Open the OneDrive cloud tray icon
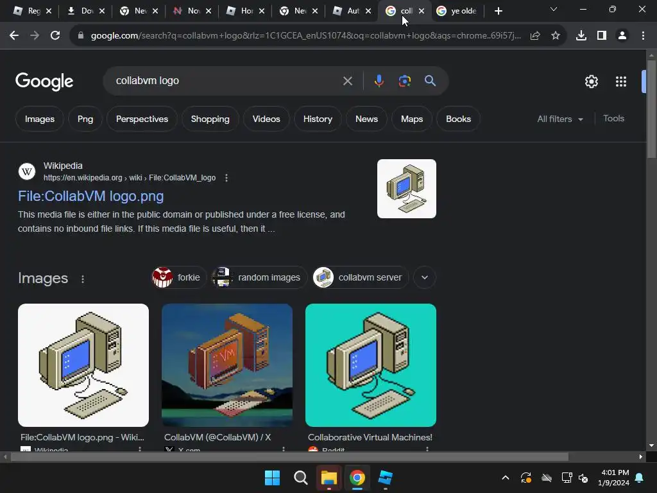This screenshot has height=493, width=657. [x=547, y=478]
